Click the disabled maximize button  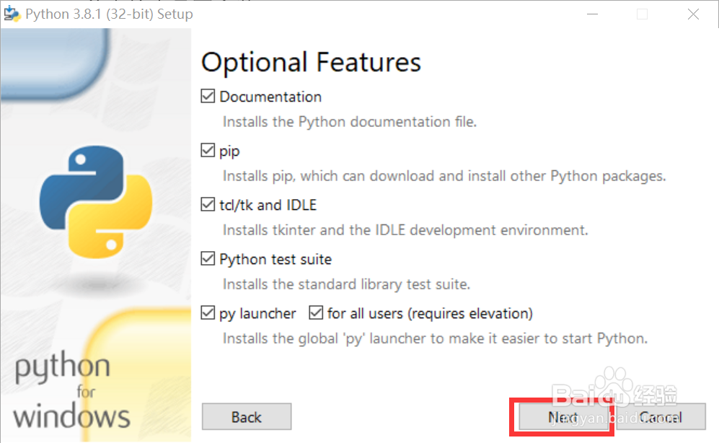pyautogui.click(x=643, y=14)
